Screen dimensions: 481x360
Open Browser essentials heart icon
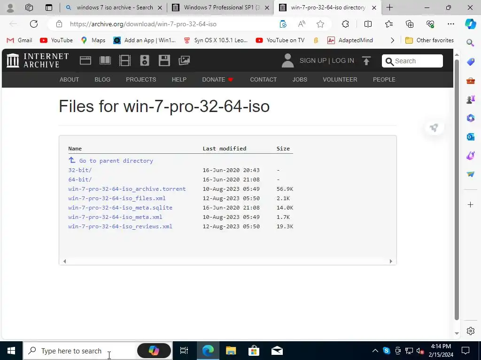[x=430, y=24]
